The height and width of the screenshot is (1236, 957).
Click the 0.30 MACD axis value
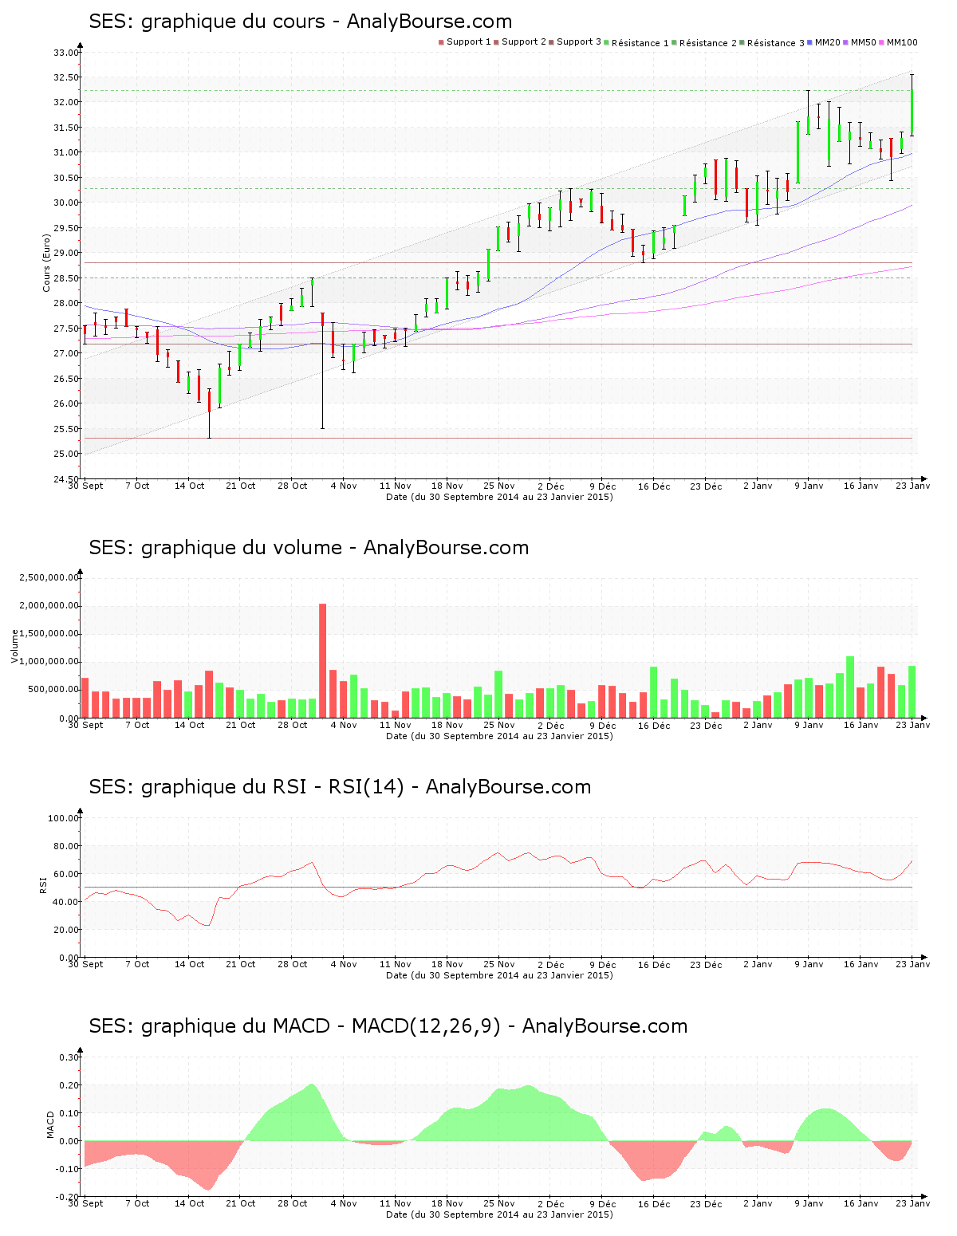(x=69, y=1057)
